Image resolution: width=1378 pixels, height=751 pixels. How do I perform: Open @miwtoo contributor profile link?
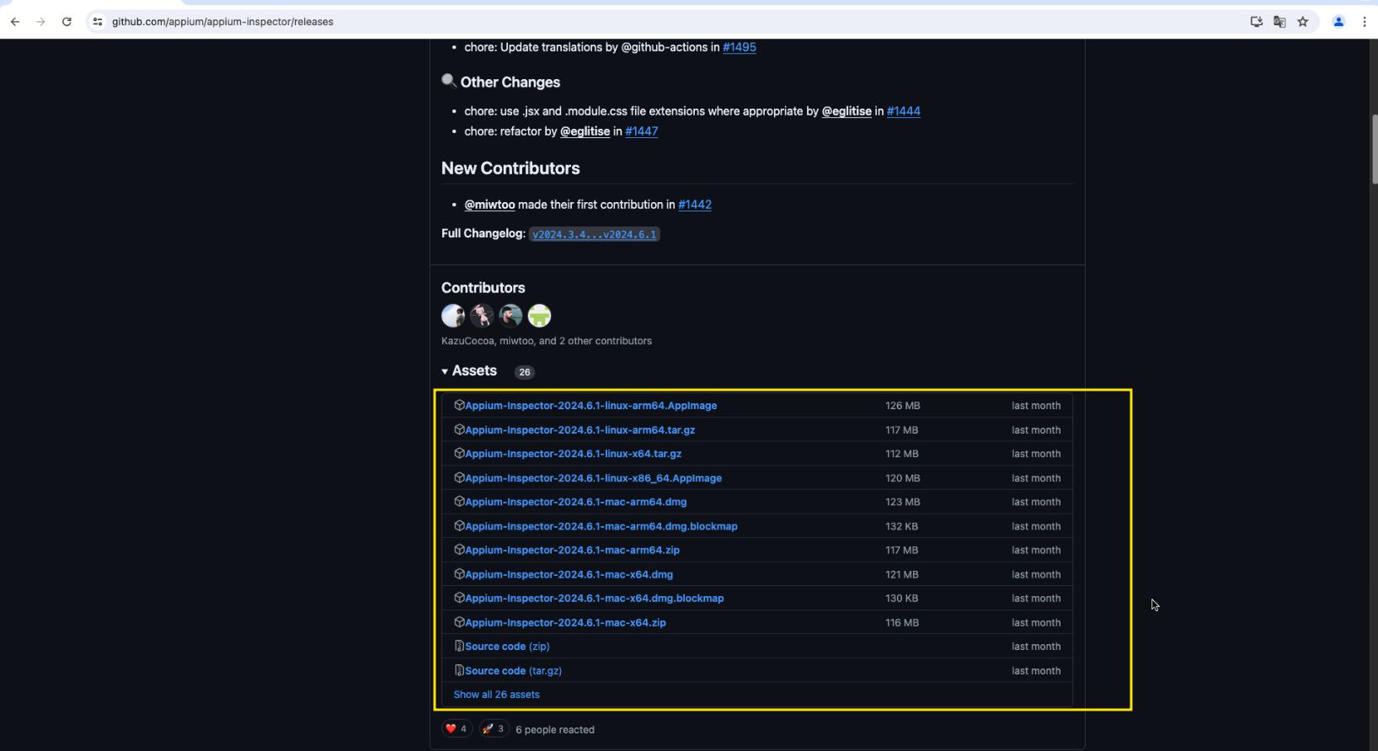pos(489,205)
